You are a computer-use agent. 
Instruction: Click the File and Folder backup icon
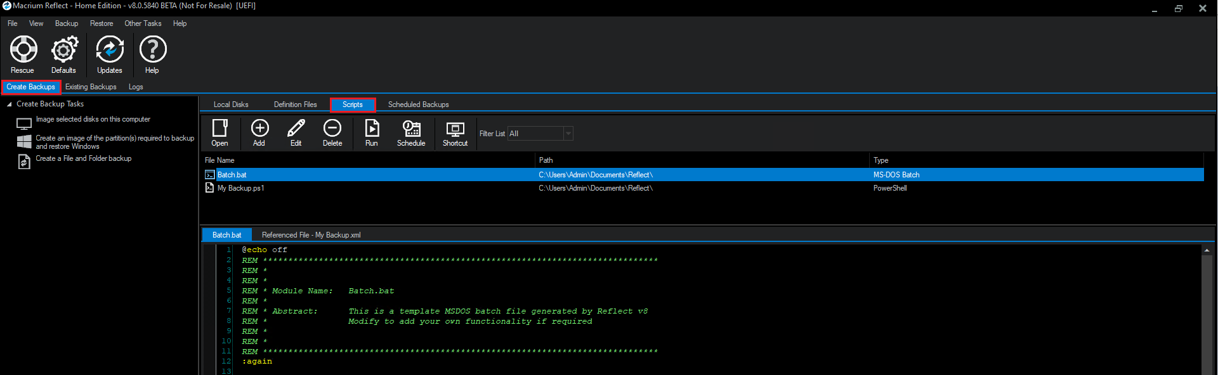[x=24, y=162]
